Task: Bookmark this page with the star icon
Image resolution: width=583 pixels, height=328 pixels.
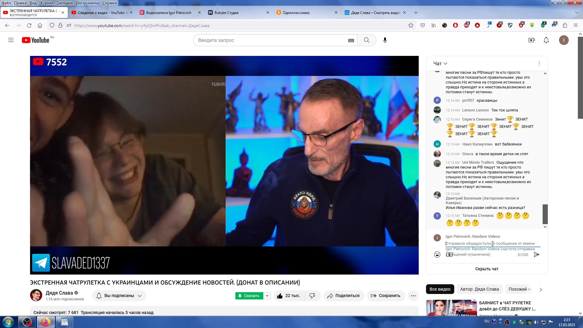Action: coord(411,26)
